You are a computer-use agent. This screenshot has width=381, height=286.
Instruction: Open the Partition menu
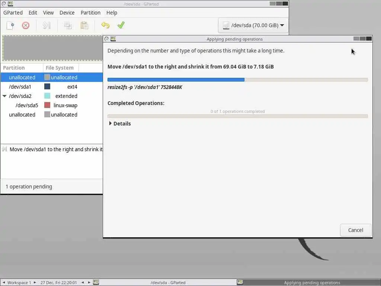coord(90,13)
